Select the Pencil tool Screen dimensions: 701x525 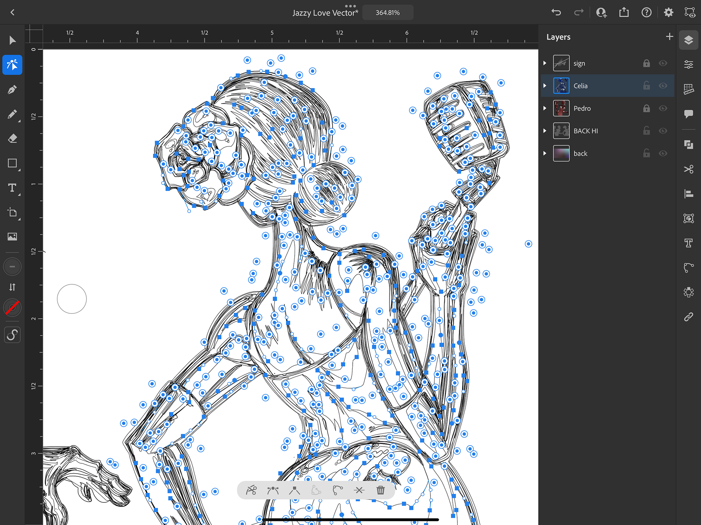12,114
